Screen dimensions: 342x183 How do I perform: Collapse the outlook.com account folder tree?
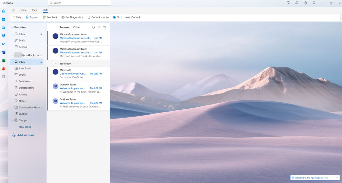coord(12,55)
